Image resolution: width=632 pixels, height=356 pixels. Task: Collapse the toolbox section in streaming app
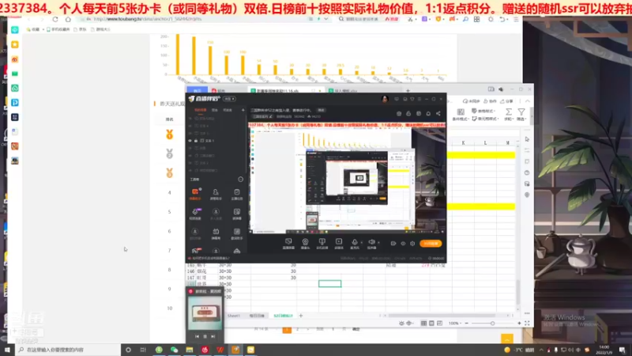pyautogui.click(x=241, y=180)
